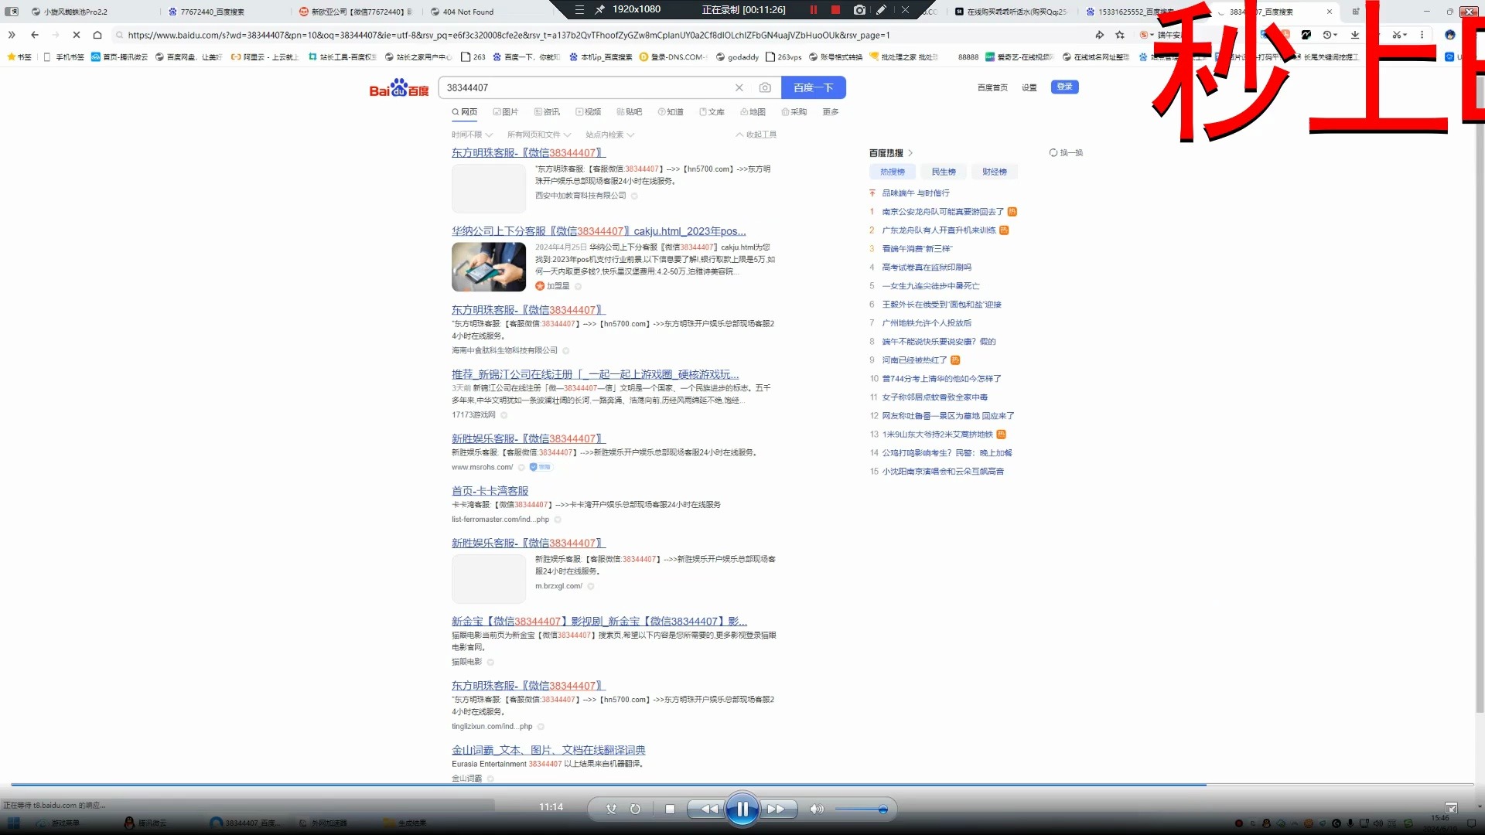
Task: Switch to the 视频 search tab
Action: click(588, 112)
